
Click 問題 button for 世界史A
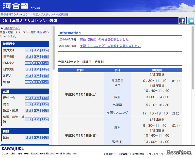45,50
